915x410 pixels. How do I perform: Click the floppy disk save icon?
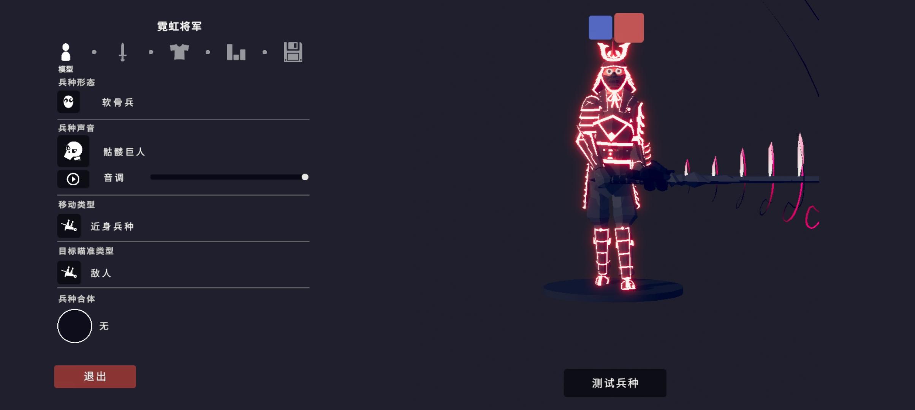pyautogui.click(x=293, y=52)
